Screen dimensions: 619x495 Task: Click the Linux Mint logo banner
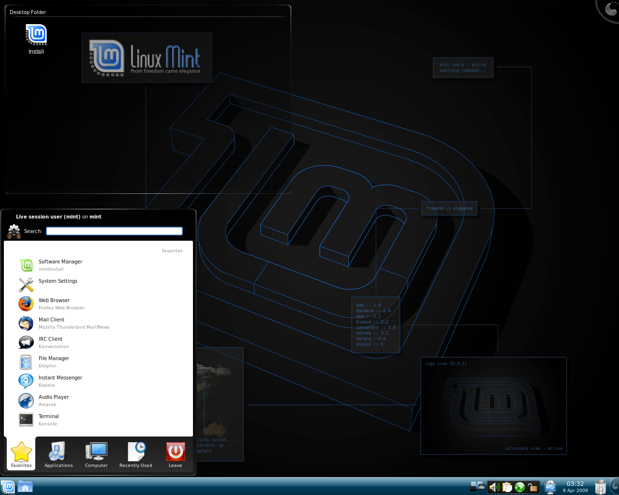[147, 58]
